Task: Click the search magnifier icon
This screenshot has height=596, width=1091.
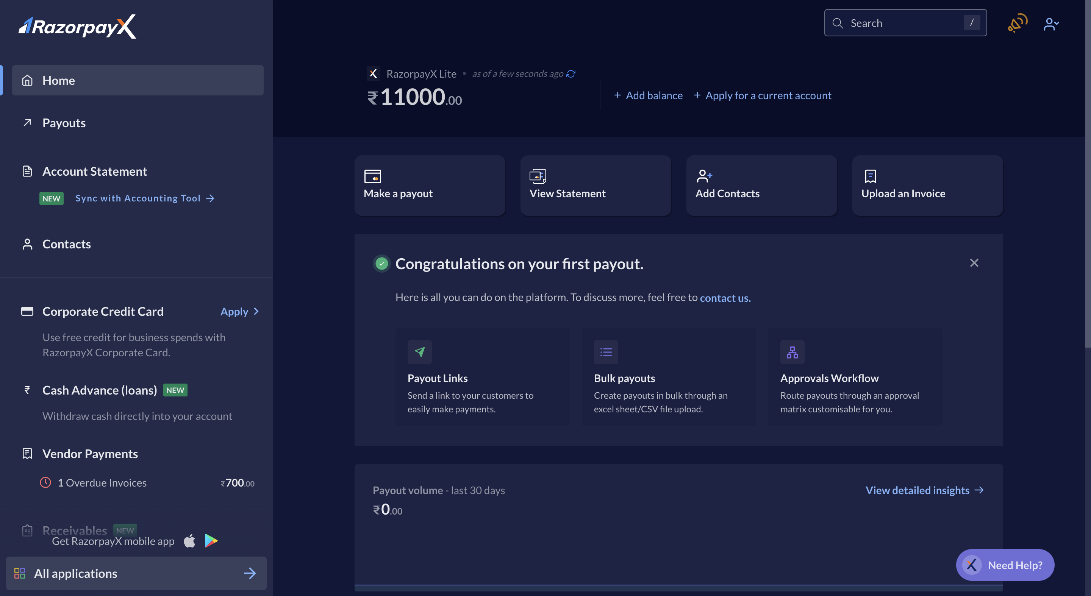Action: click(x=837, y=23)
